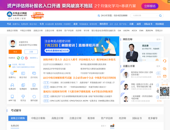Screen dimensions: 170x130
Task: Open 面授 in blue navigation bar
Action: pos(139,24)
